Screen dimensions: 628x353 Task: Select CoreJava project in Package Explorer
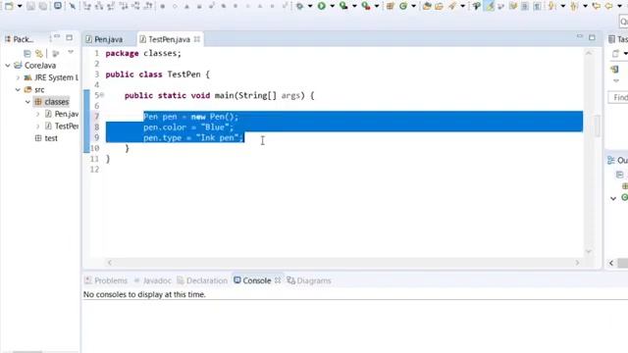[35, 66]
